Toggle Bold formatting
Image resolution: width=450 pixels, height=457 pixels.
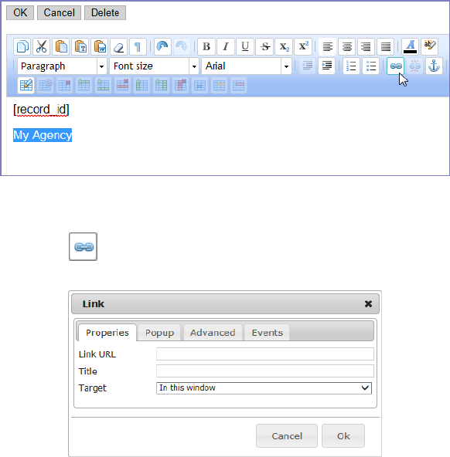tap(206, 46)
